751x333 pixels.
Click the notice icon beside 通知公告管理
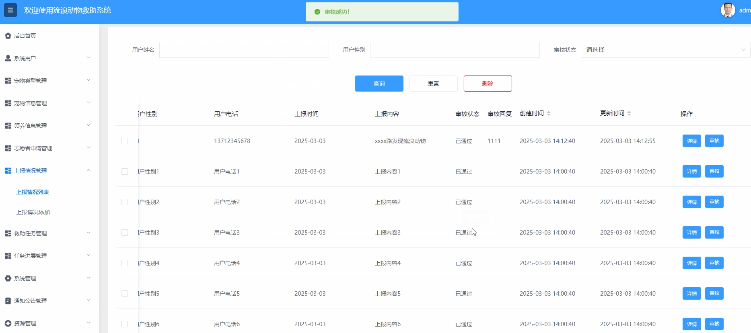8,301
